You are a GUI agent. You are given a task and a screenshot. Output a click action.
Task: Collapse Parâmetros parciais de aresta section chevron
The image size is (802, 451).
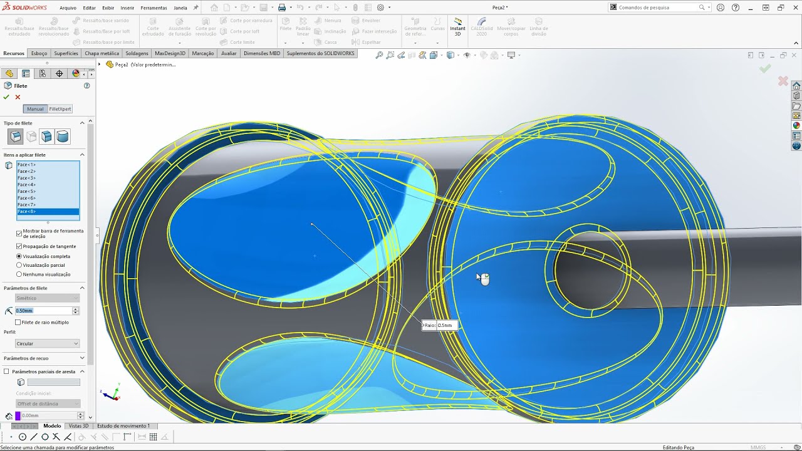(x=82, y=371)
